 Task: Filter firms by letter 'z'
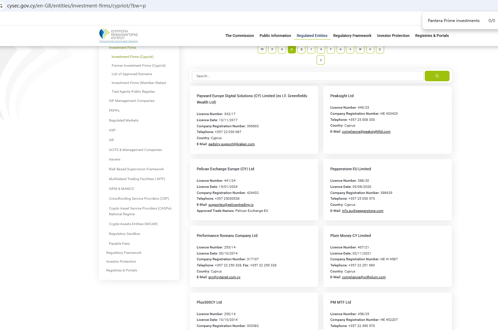pos(321,60)
